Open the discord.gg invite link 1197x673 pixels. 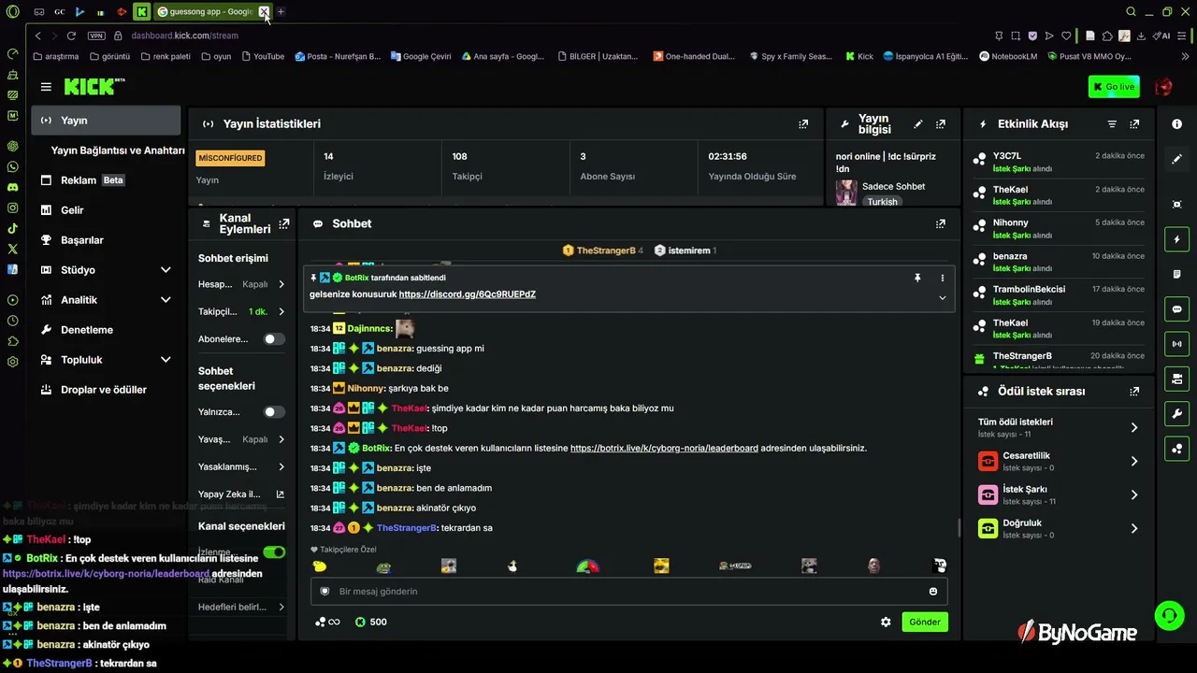(468, 294)
